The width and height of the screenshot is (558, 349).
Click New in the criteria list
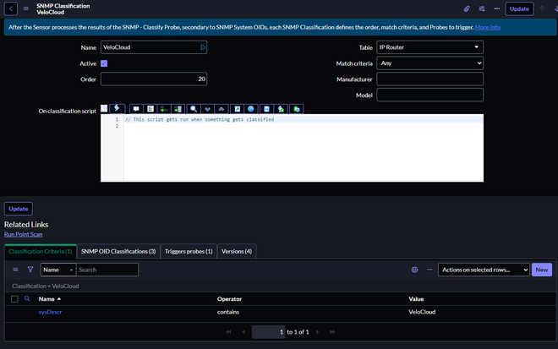pyautogui.click(x=542, y=270)
